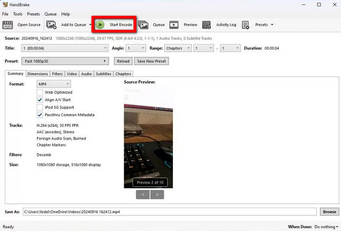Open the When Done dropdown Do nothing
The image size is (341, 231).
click(326, 227)
